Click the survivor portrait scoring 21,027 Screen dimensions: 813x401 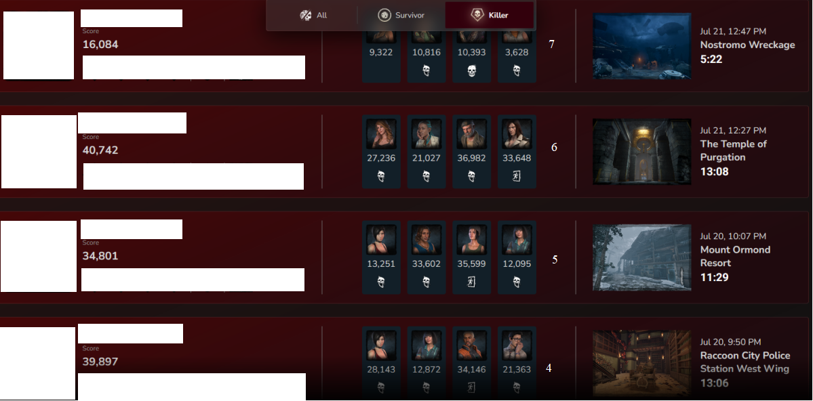(427, 134)
